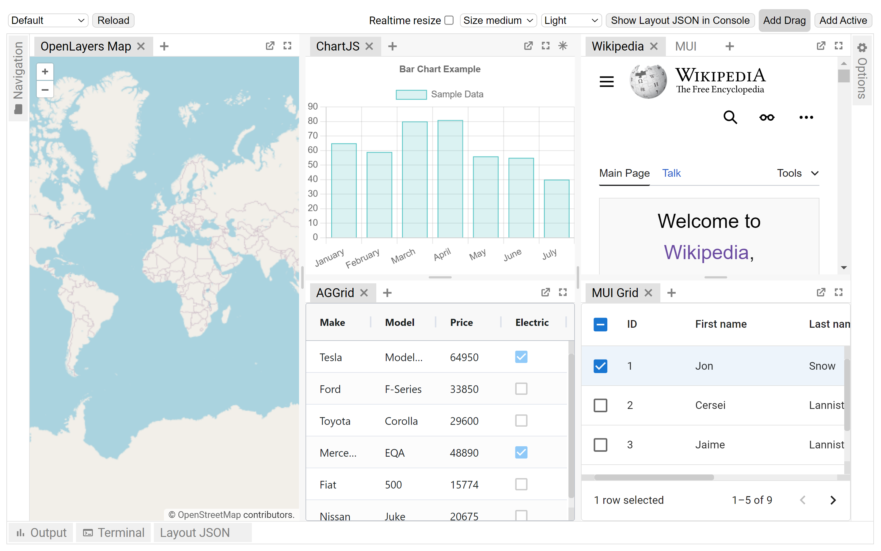881x551 pixels.
Task: Open the Options settings gear
Action: [862, 47]
